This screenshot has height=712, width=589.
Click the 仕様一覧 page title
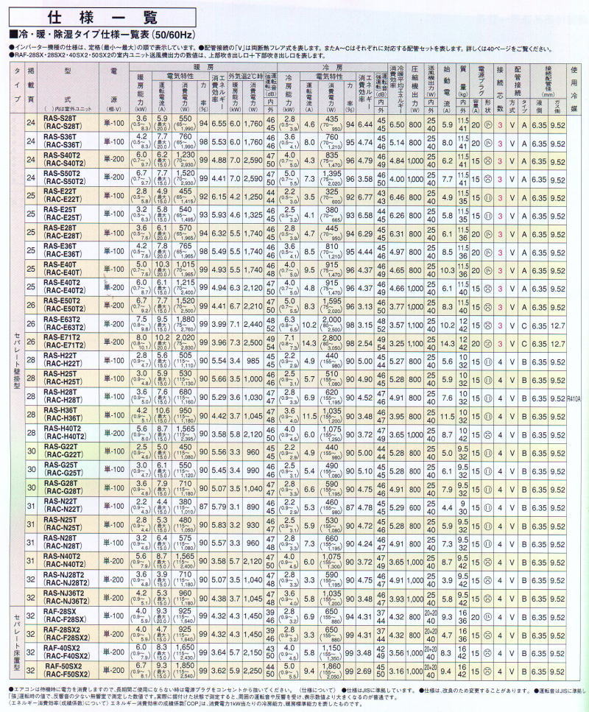(x=102, y=17)
